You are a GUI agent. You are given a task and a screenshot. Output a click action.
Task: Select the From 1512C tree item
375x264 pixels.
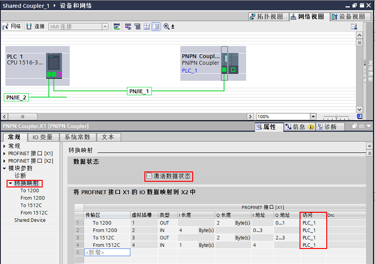(34, 213)
